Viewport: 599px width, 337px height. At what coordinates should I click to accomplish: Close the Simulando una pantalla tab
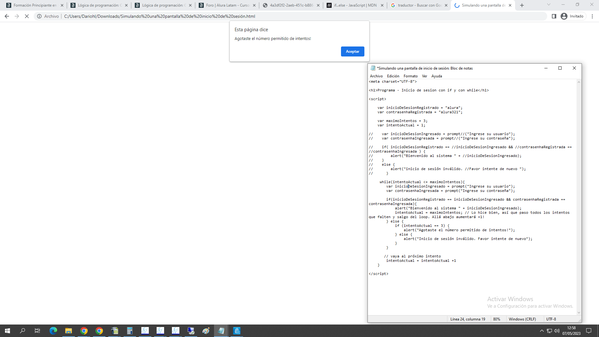510,5
